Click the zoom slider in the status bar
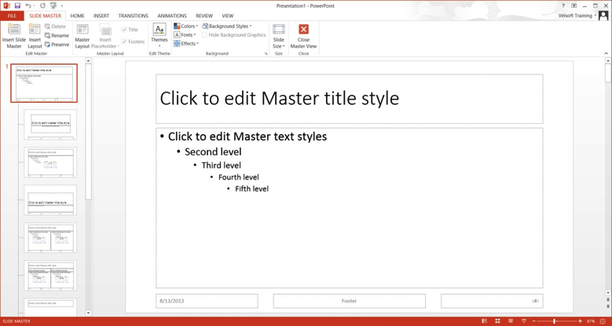This screenshot has width=612, height=326. [x=555, y=321]
